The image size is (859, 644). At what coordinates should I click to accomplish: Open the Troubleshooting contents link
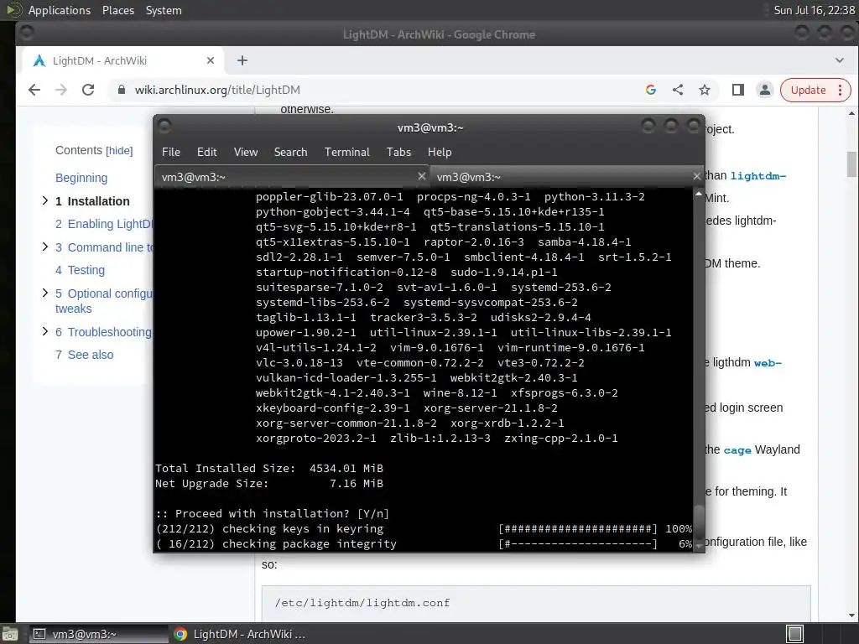point(103,332)
